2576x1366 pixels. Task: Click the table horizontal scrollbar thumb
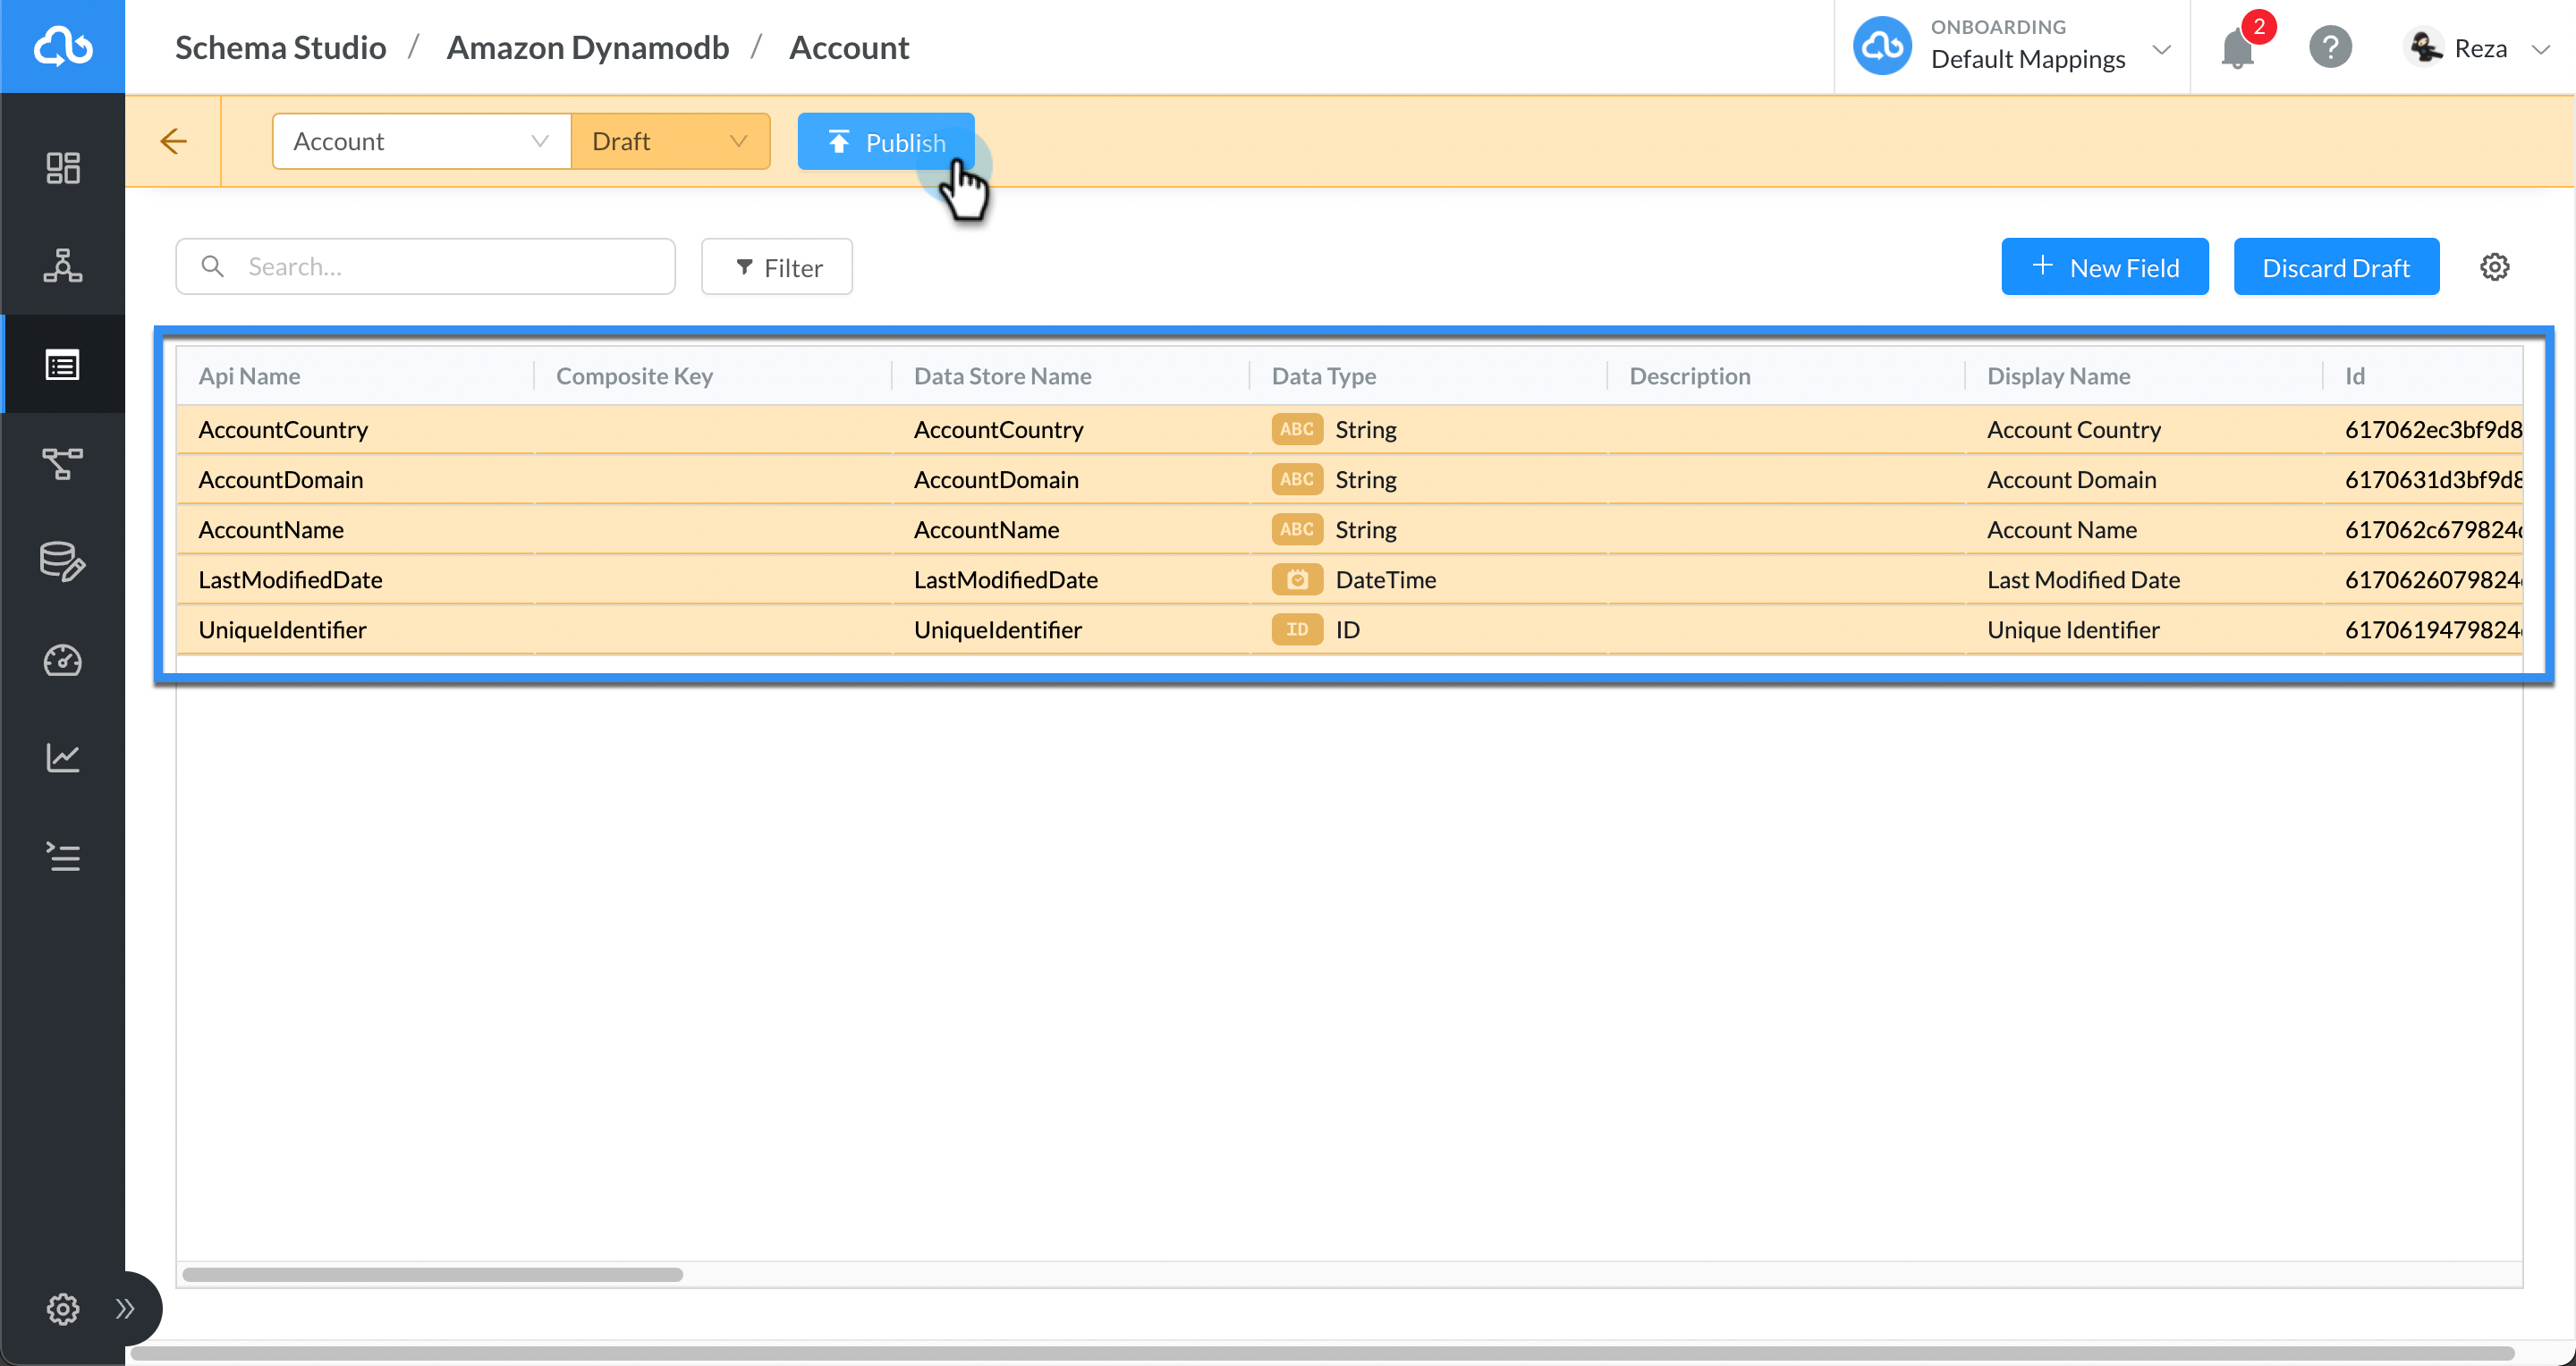point(432,1274)
